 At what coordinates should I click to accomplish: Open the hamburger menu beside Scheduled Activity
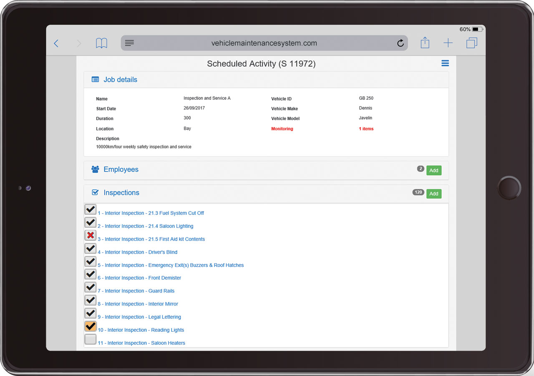tap(445, 63)
